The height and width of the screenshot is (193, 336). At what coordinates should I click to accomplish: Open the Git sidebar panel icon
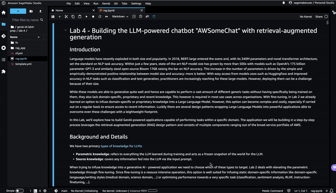[x=3, y=36]
